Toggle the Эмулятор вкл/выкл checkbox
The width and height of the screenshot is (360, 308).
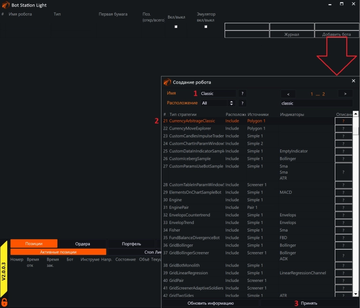[206, 27]
